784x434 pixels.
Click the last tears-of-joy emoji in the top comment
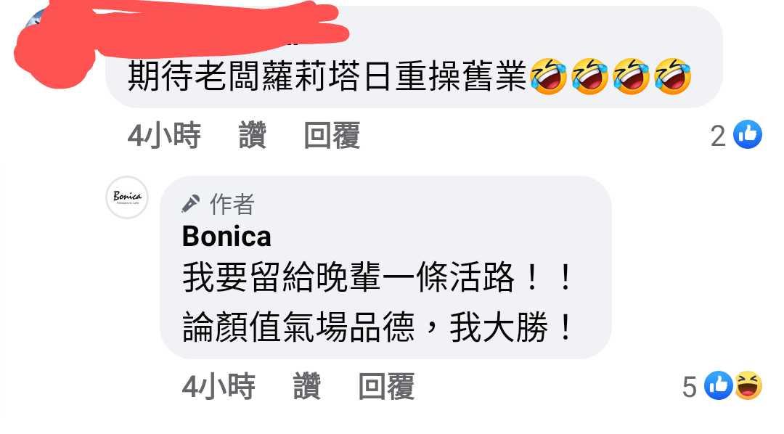click(x=672, y=76)
